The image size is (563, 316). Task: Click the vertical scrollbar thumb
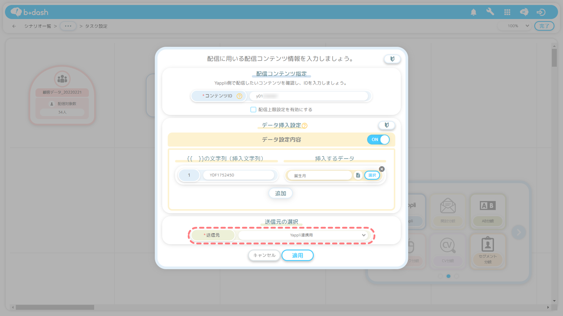tap(554, 58)
